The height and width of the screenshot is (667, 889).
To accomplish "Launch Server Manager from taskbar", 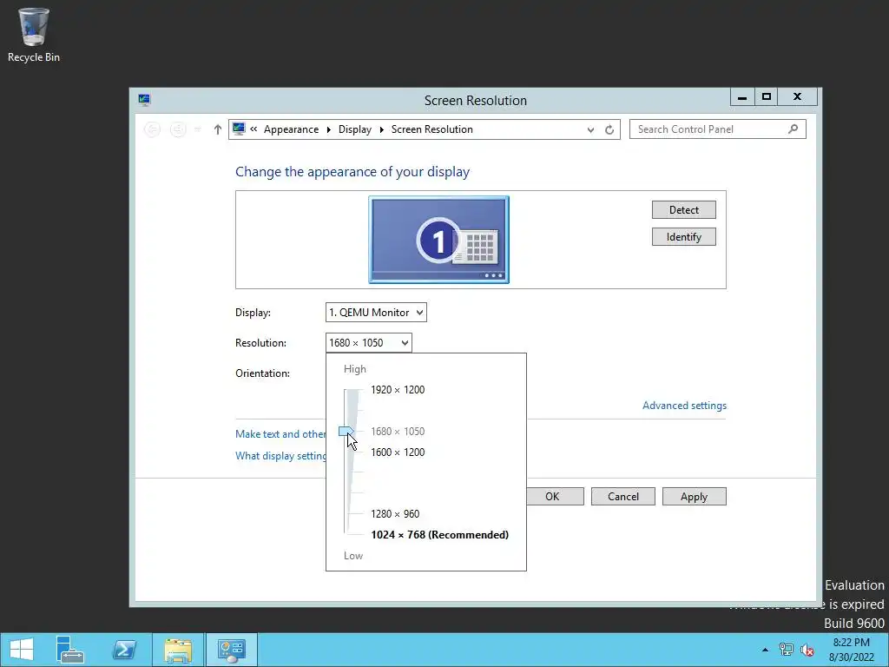I will click(70, 650).
